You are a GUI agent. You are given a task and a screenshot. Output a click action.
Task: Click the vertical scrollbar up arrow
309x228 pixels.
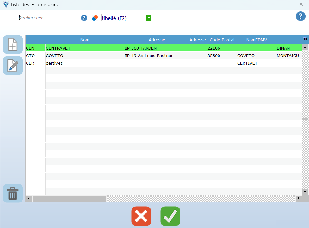tap(305, 47)
